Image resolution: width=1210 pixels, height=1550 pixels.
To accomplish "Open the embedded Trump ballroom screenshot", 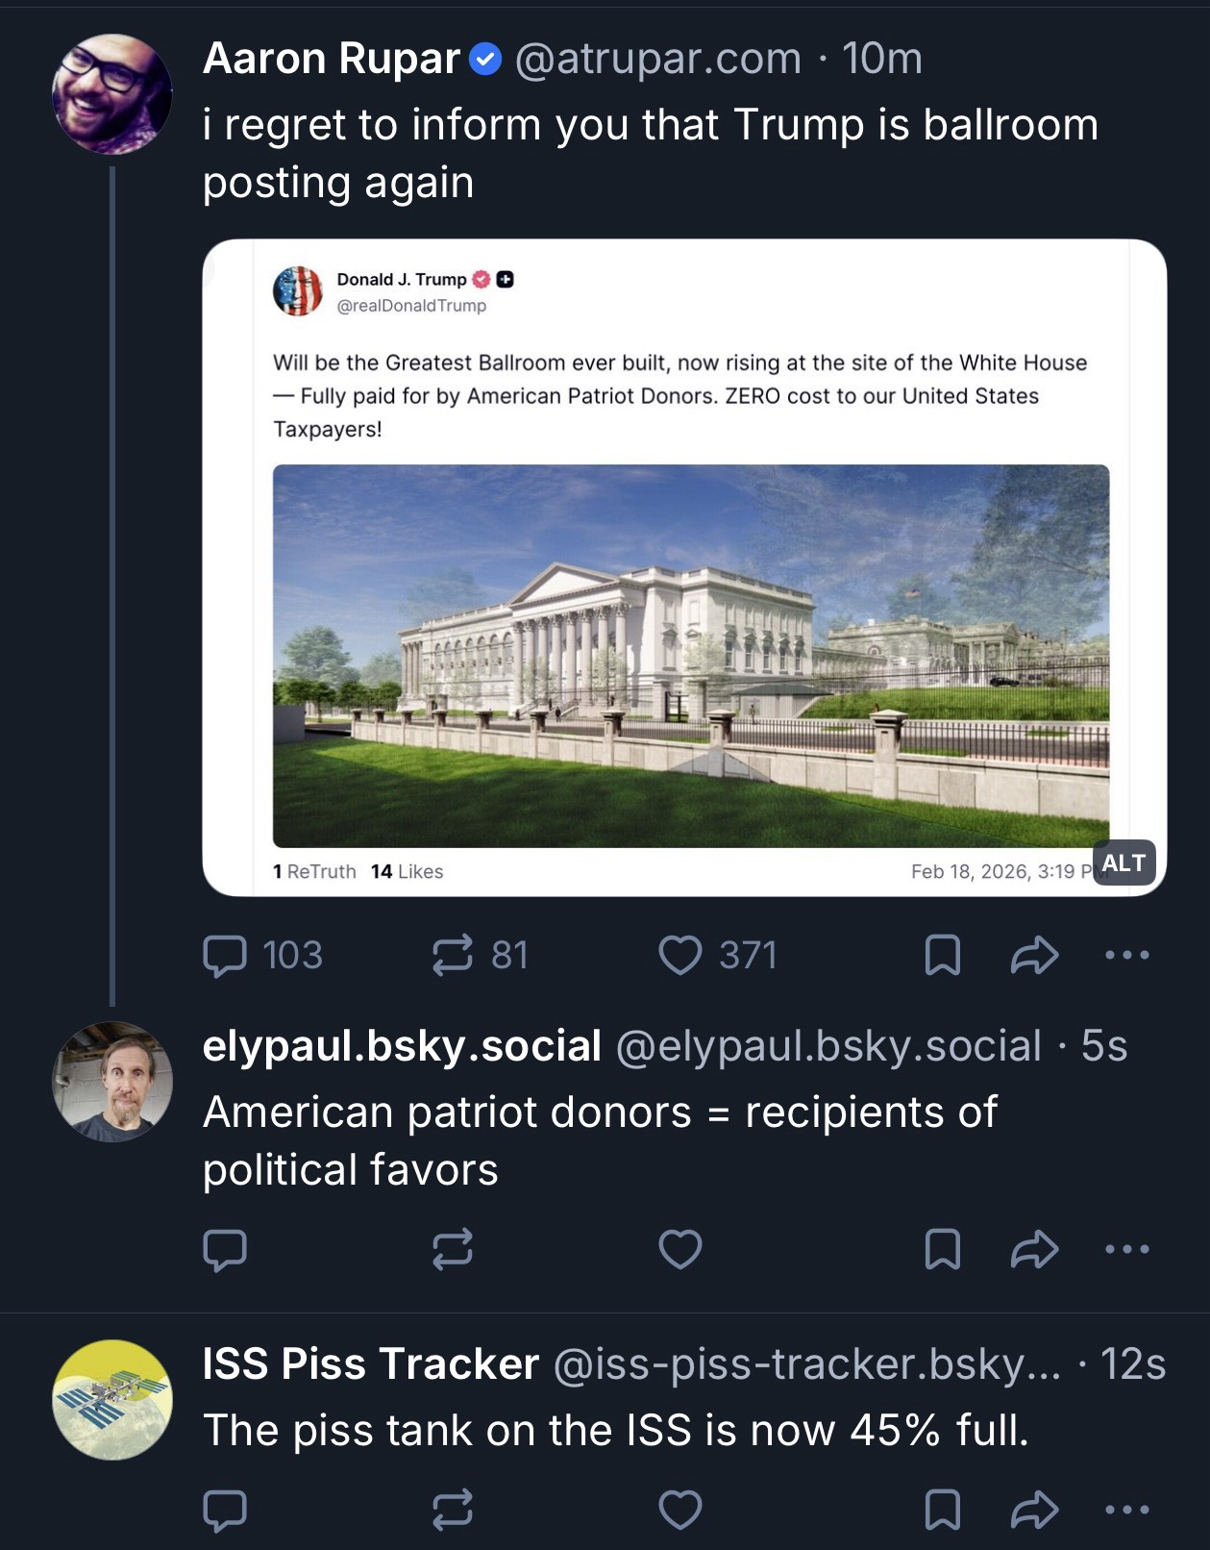I will (x=684, y=567).
